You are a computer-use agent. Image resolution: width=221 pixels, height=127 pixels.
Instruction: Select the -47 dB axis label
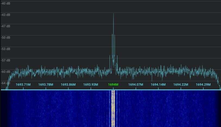6,26
